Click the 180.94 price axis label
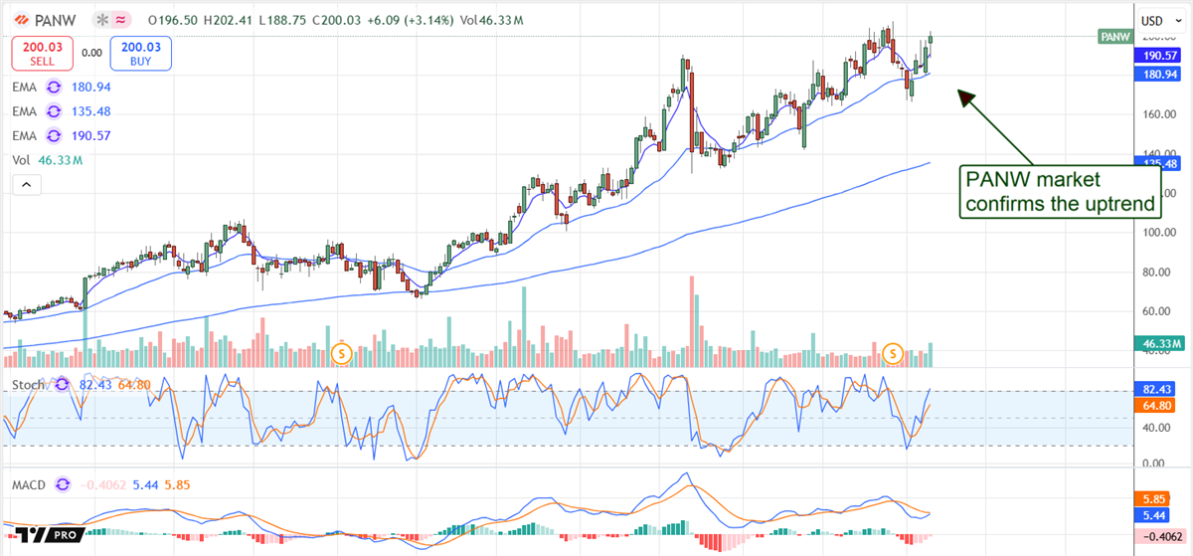Viewport: 1193px width, 556px height. pyautogui.click(x=1160, y=74)
